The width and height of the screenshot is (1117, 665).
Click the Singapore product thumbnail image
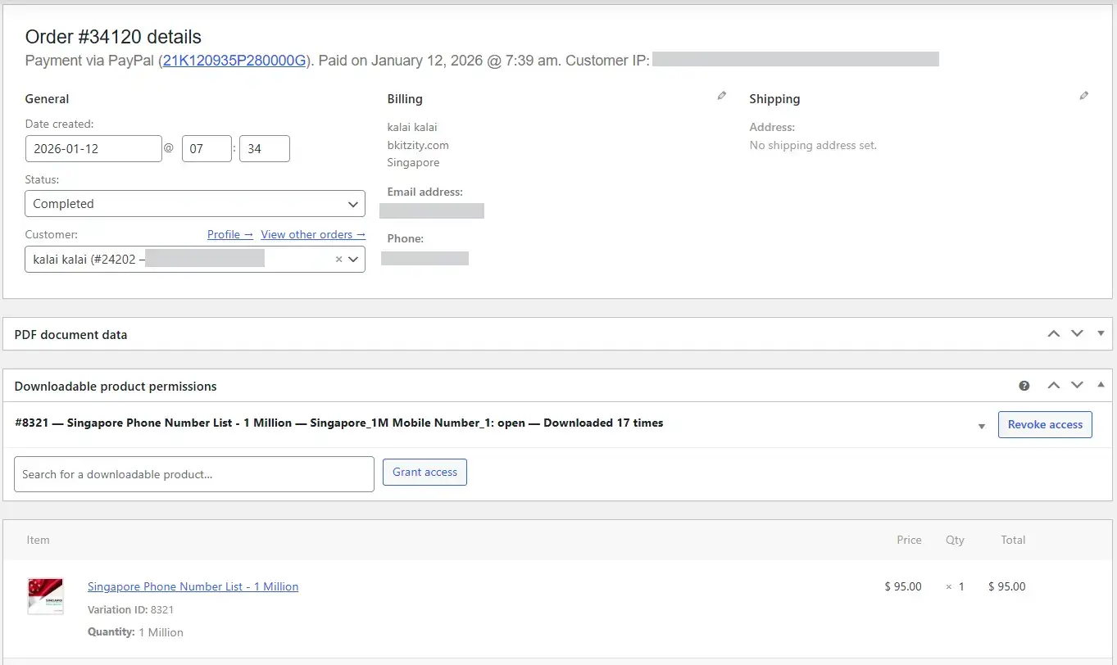pyautogui.click(x=45, y=596)
